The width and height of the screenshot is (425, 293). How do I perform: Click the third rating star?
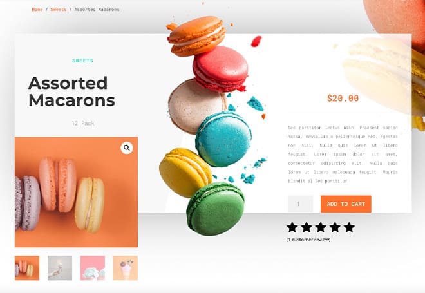(x=321, y=227)
